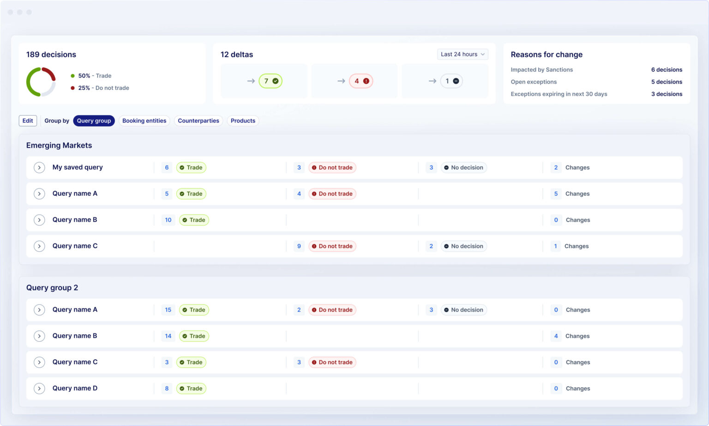The width and height of the screenshot is (709, 426).
Task: Click 5 Changes in Emerging Markets Query name A
Action: click(x=571, y=194)
